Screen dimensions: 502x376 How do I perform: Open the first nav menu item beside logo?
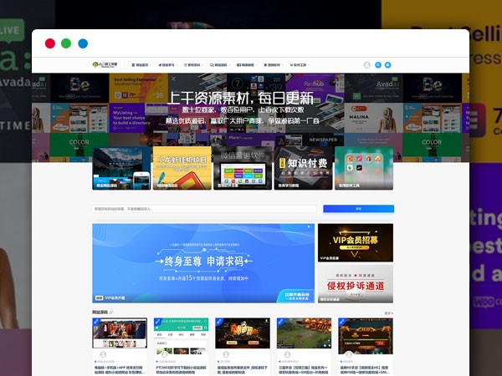tap(142, 64)
